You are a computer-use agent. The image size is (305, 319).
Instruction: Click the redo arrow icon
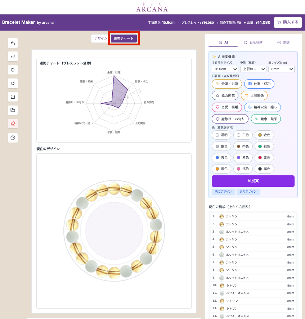[x=13, y=57]
